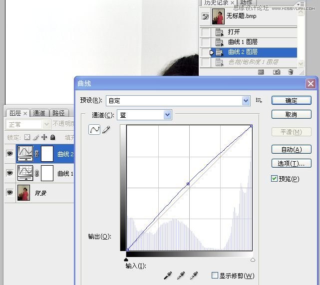
Task: Toggle history brush source box for 曲线 2 图层
Action: [205, 52]
